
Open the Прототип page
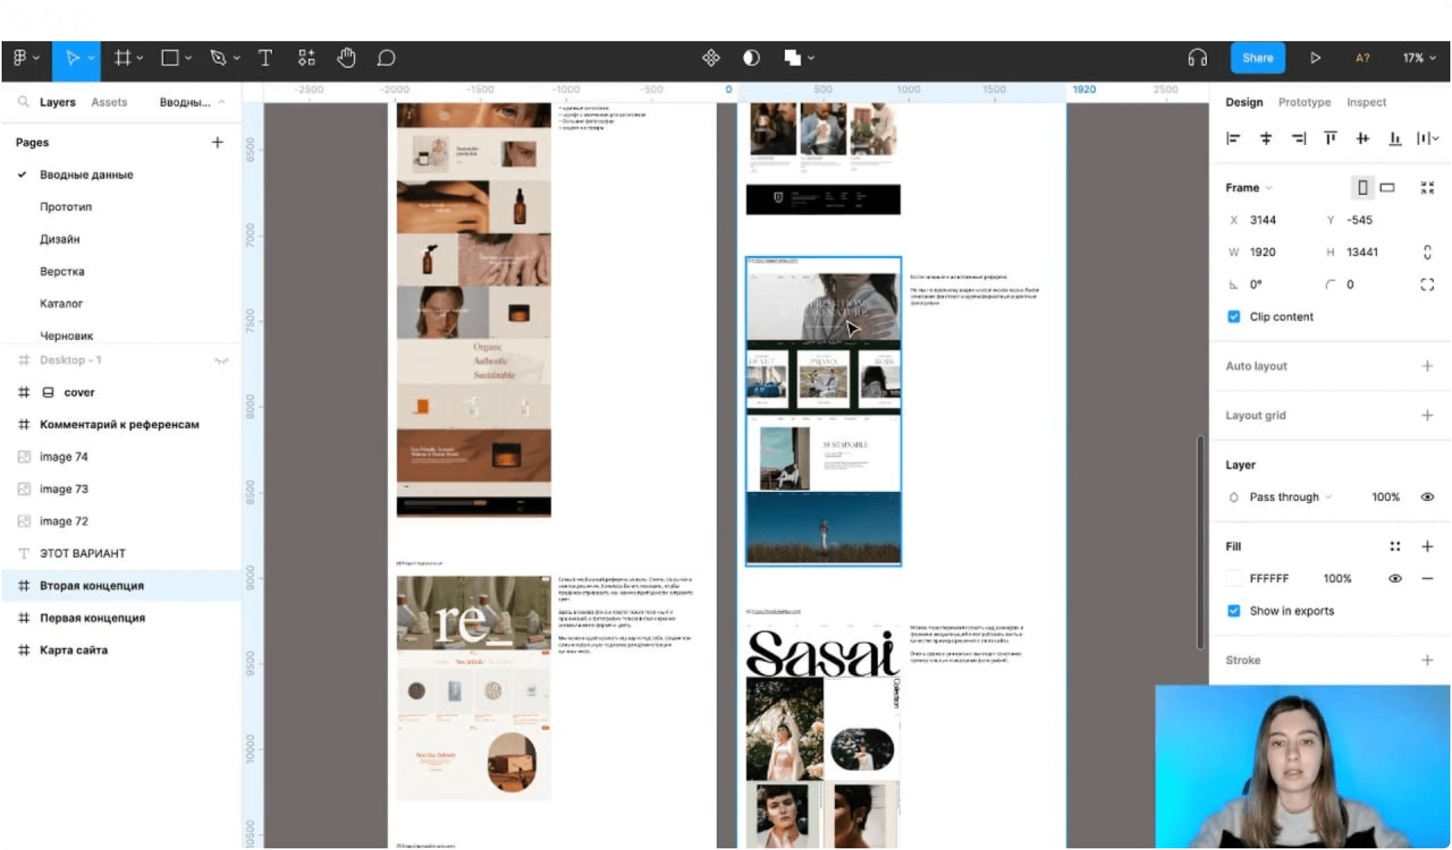point(66,207)
